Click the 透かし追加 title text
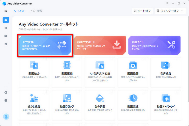Viewport: 189px width, 126px height. [x=34, y=107]
